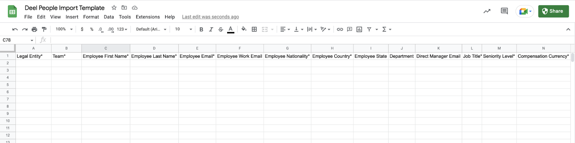Toggle italic formatting
Image resolution: width=575 pixels, height=143 pixels.
click(x=211, y=29)
